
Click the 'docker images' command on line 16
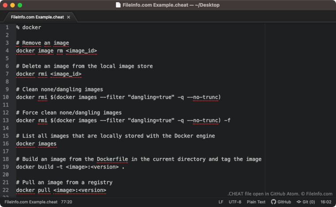point(36,144)
